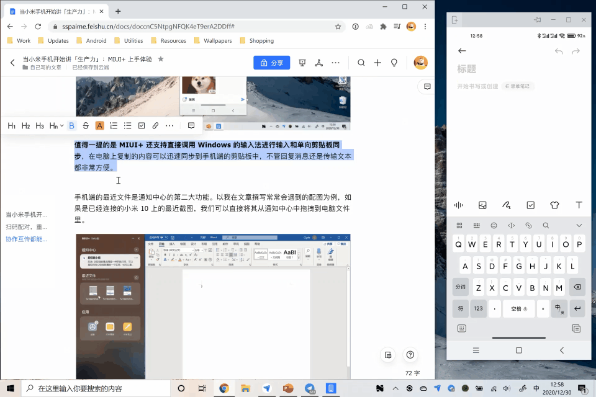
Task: Open the Updates bookmarks folder
Action: click(53, 41)
